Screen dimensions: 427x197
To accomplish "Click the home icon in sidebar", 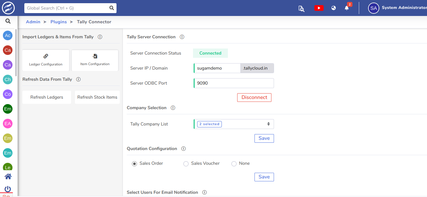I will click(8, 176).
